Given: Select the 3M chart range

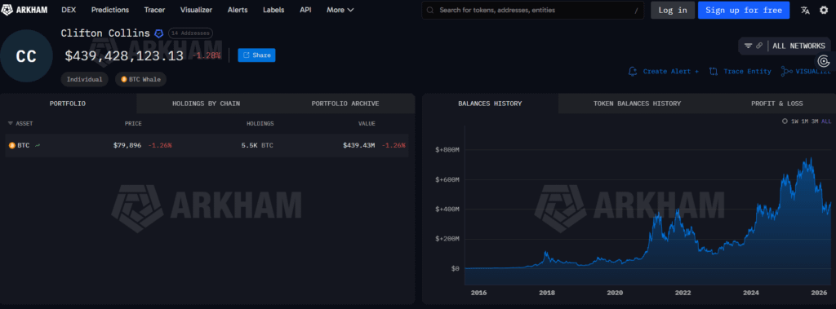Looking at the screenshot, I should click(x=815, y=121).
